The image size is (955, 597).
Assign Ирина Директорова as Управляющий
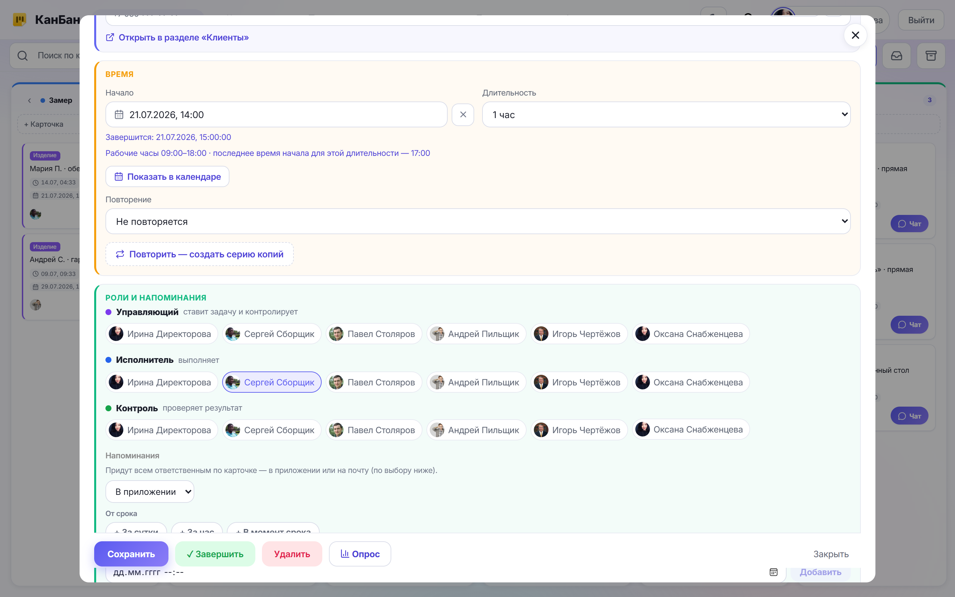pyautogui.click(x=161, y=334)
